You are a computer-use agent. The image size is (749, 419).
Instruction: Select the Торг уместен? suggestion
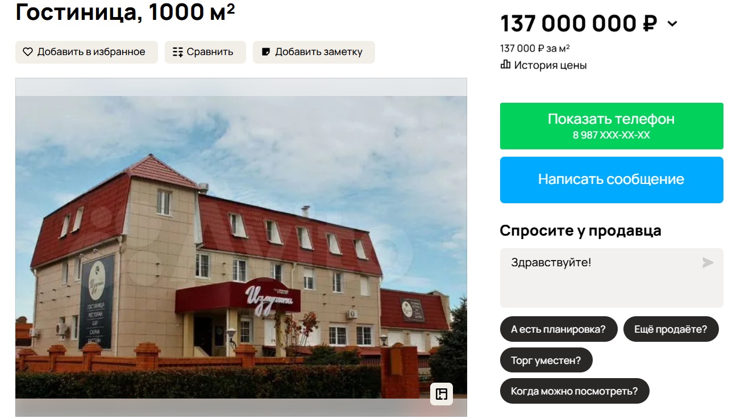(x=546, y=360)
